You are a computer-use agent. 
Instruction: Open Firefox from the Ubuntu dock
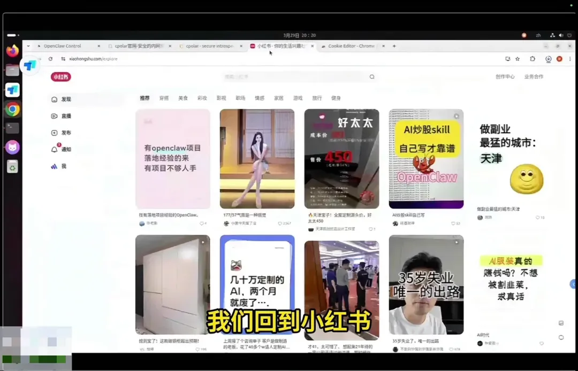click(12, 50)
